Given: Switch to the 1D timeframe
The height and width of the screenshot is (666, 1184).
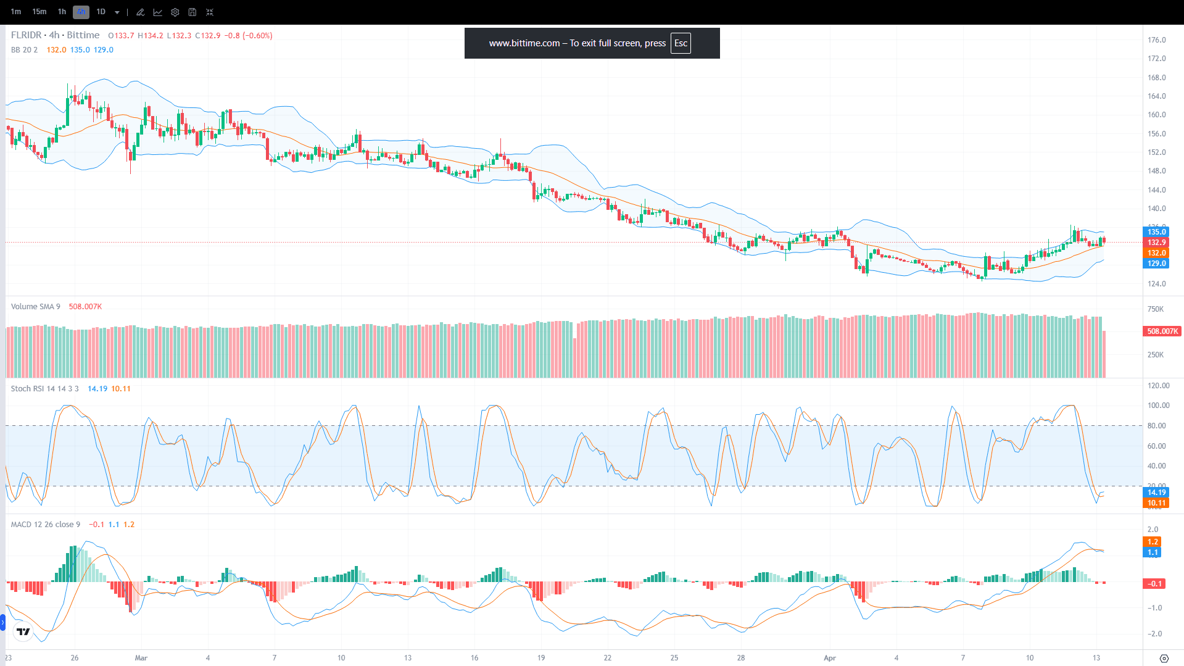Looking at the screenshot, I should coord(101,12).
